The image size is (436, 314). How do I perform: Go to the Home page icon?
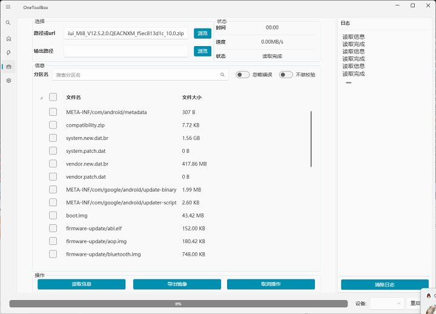pyautogui.click(x=8, y=38)
